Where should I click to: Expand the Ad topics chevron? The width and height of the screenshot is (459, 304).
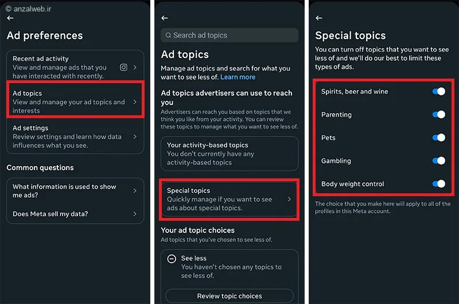click(x=135, y=102)
